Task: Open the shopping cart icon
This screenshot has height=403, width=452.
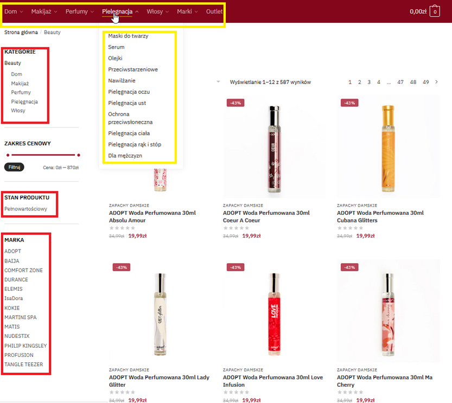Action: (x=434, y=11)
